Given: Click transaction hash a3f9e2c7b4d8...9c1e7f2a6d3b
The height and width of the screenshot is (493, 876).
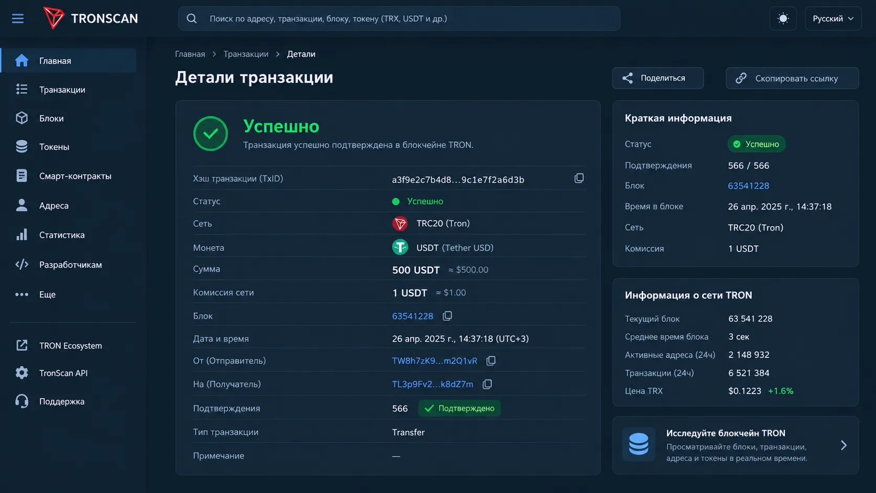Looking at the screenshot, I should 458,180.
